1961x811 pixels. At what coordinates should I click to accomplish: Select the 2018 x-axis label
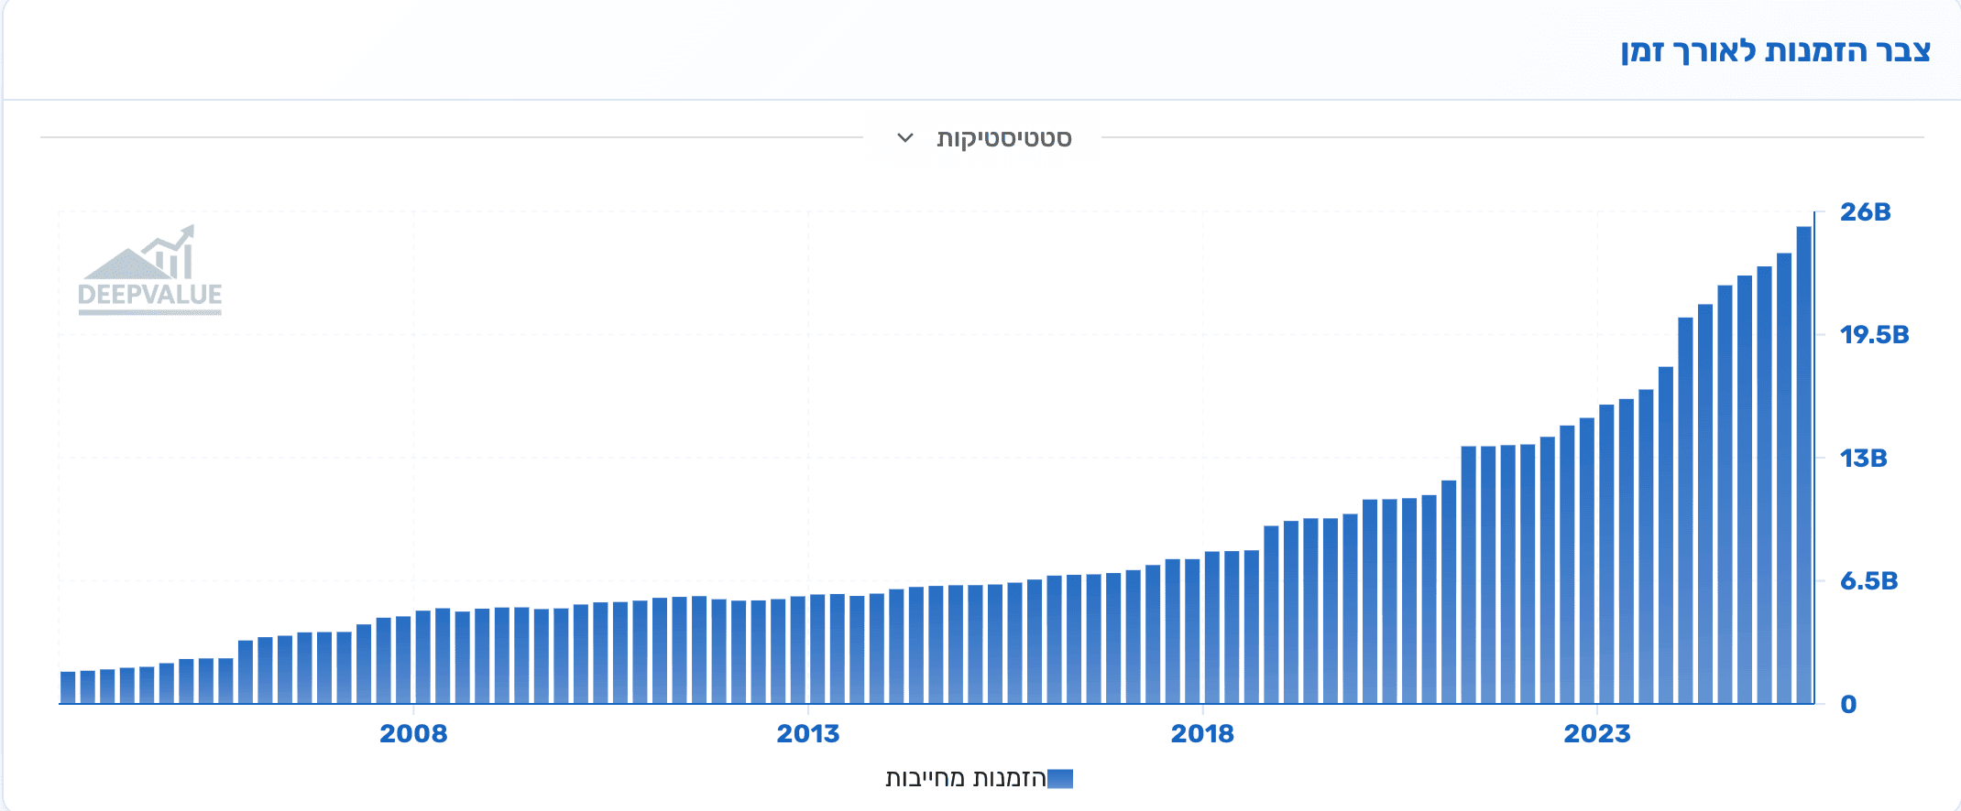(1202, 734)
